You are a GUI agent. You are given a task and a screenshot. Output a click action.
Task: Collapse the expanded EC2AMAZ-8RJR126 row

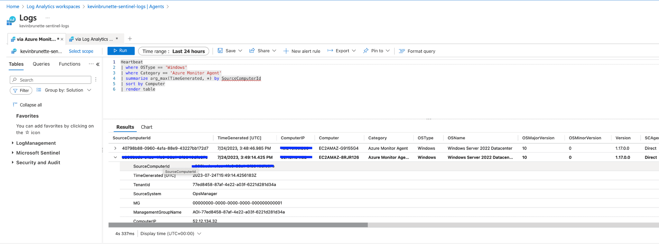pyautogui.click(x=115, y=157)
